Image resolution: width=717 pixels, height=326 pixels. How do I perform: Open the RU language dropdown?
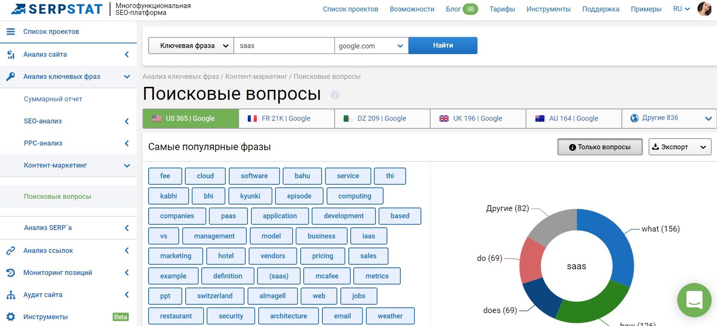pyautogui.click(x=682, y=9)
